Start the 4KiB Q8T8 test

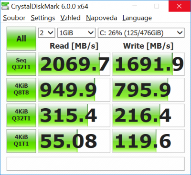tap(21, 90)
